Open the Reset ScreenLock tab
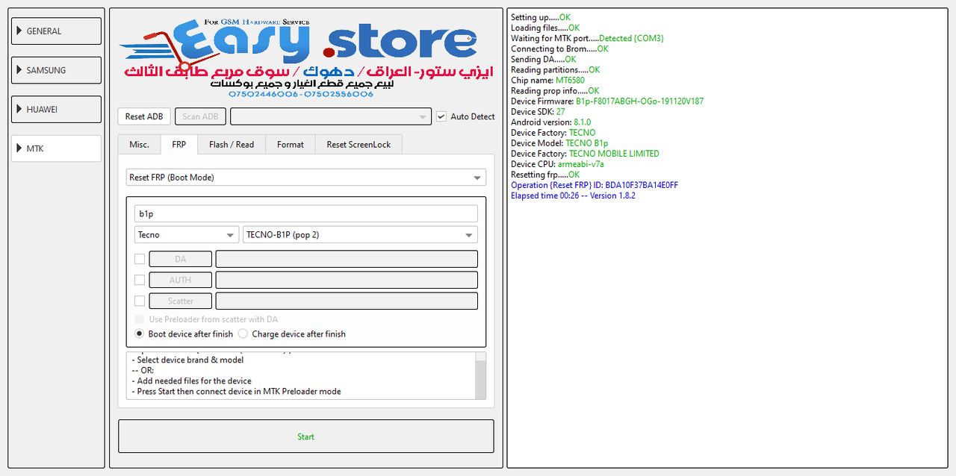This screenshot has height=476, width=956. pos(358,144)
